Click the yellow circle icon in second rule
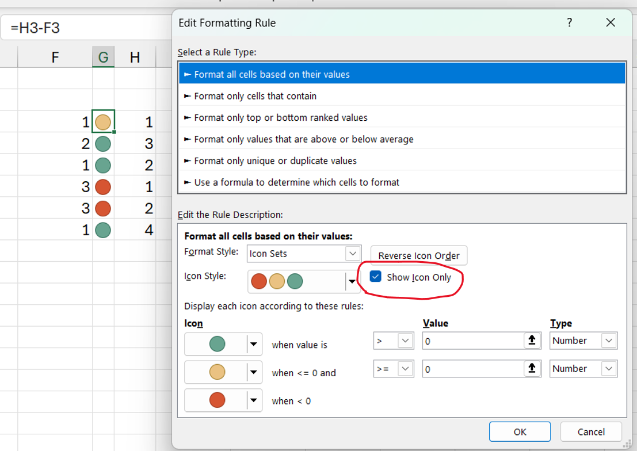 (x=218, y=372)
